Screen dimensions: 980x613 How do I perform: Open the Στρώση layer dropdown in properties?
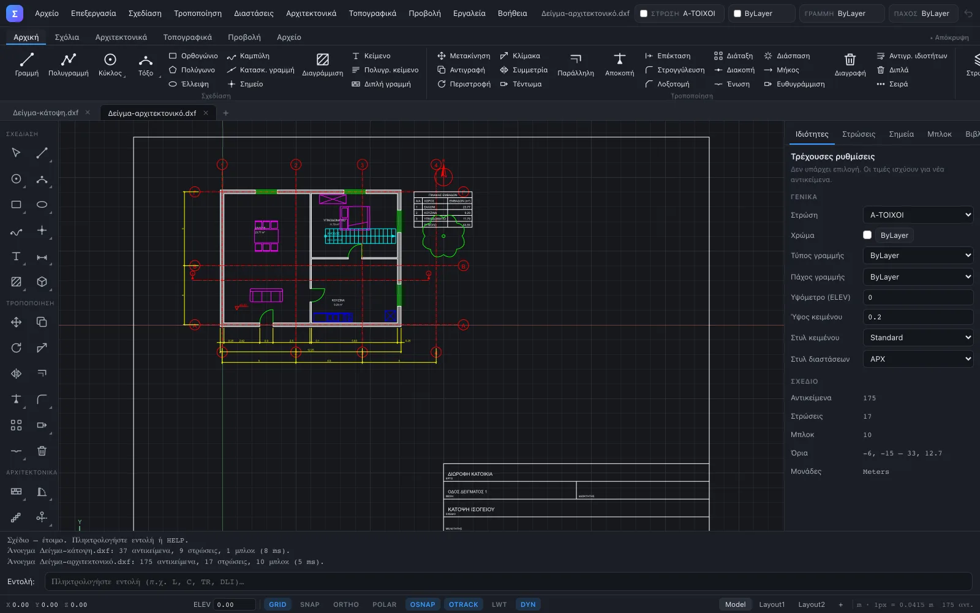tap(918, 215)
